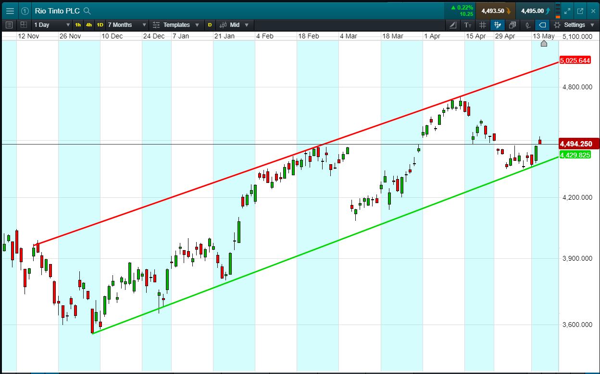Toggle the price label tag icon
The height and width of the screenshot is (374, 600).
tap(542, 24)
